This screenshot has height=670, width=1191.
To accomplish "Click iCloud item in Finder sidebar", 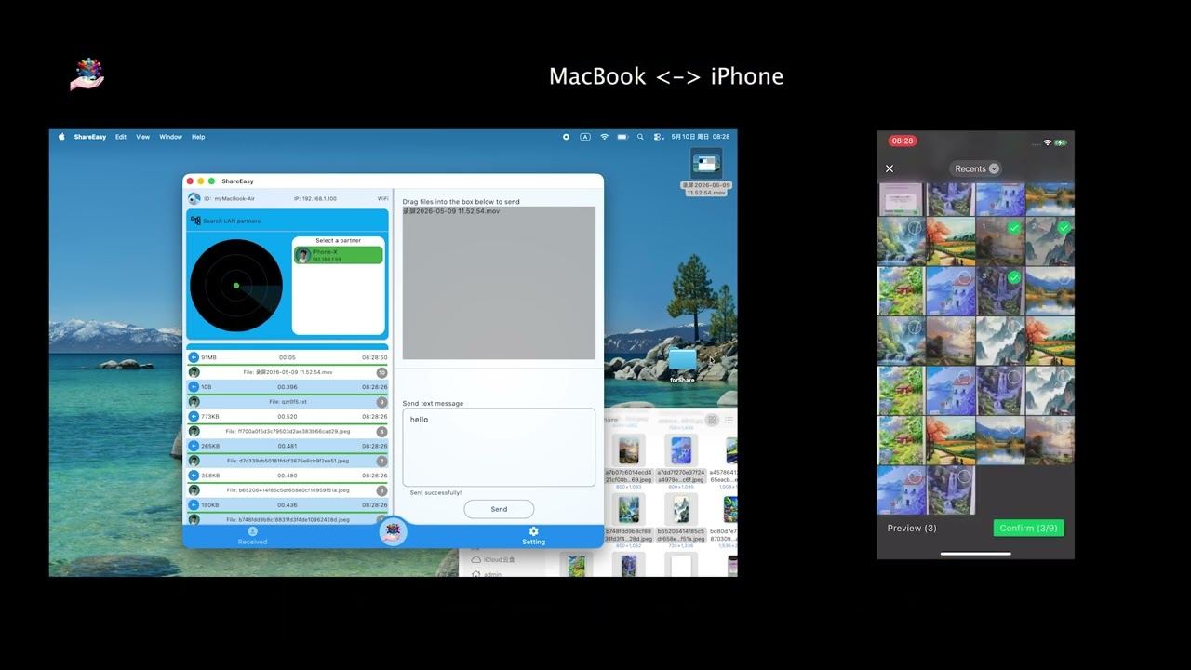I will coord(493,560).
